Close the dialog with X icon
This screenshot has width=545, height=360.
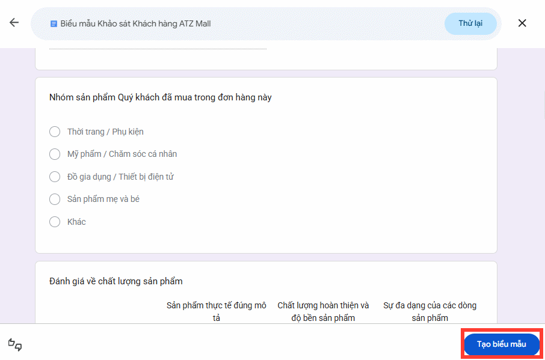click(522, 23)
